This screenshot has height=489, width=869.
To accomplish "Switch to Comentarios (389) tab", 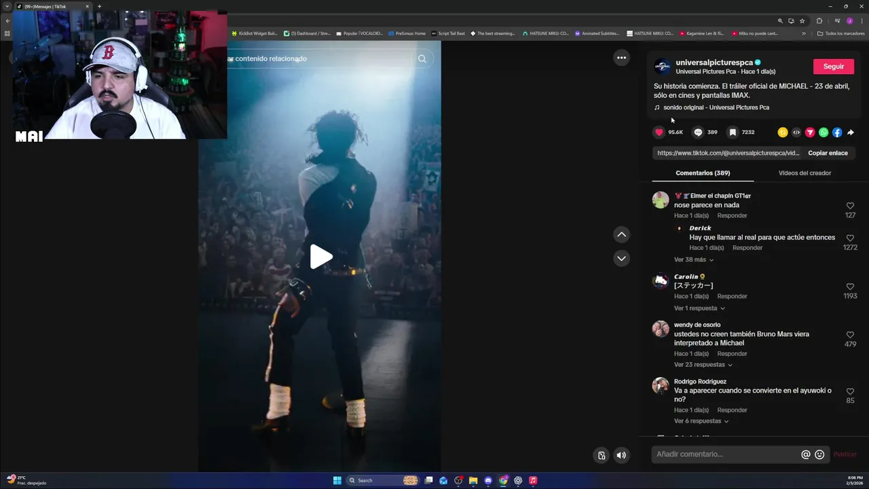I will tap(703, 173).
